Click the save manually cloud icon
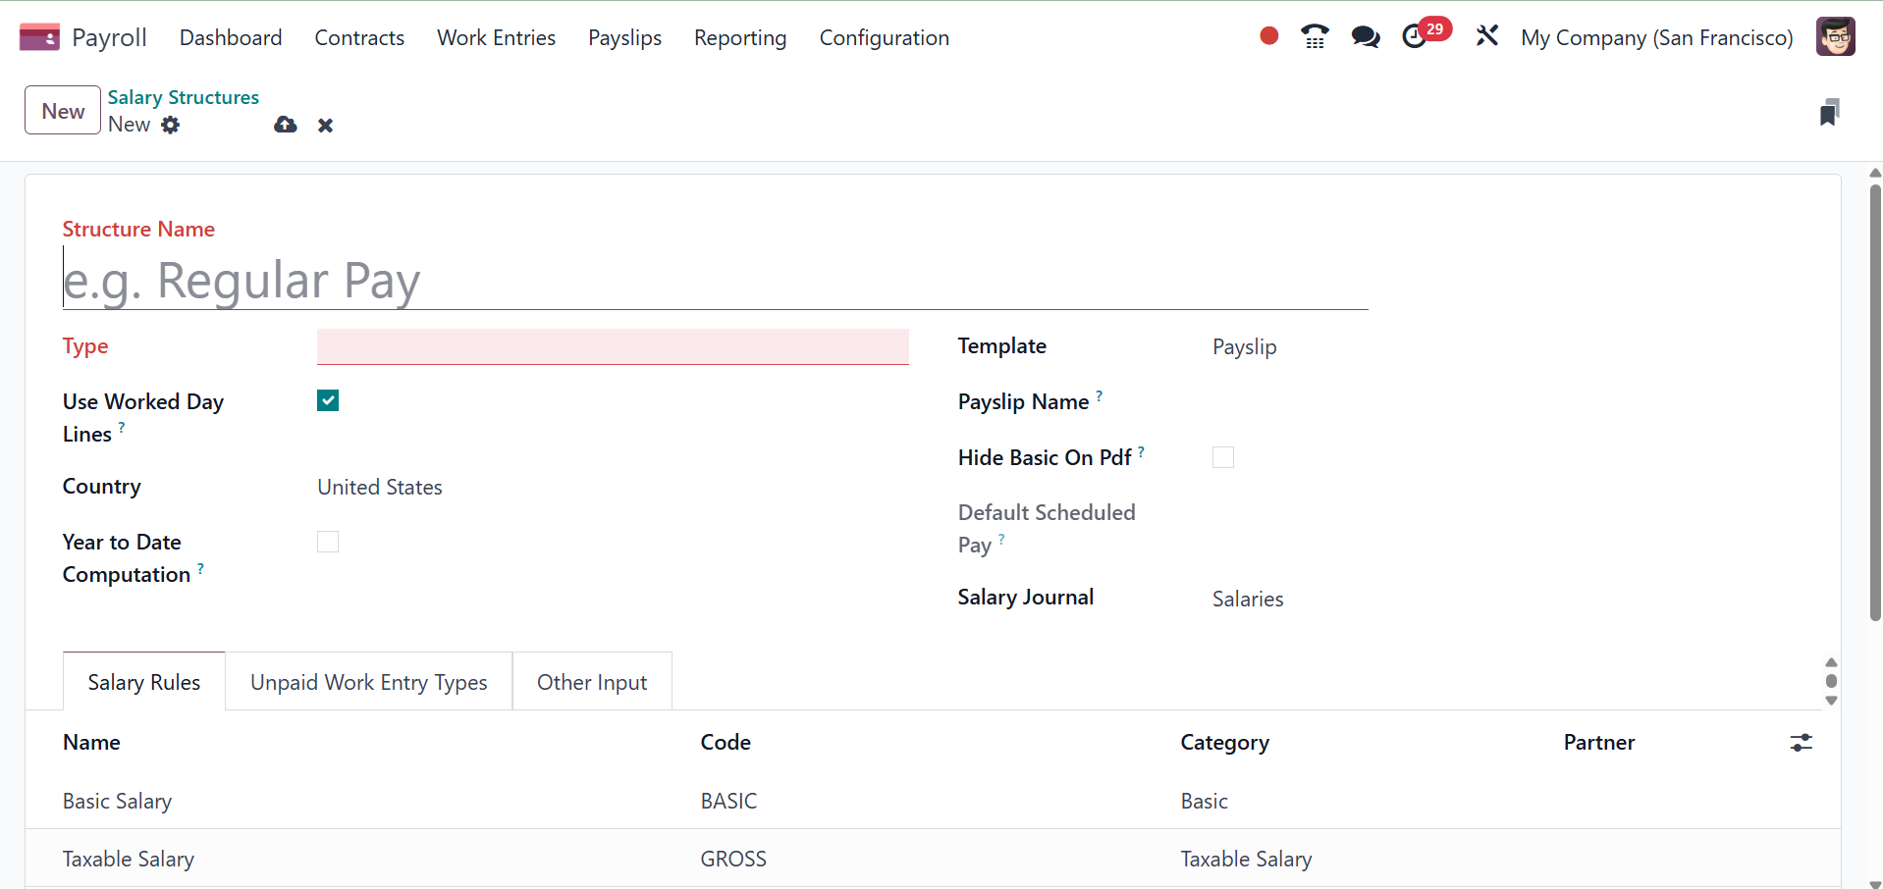 (x=286, y=125)
